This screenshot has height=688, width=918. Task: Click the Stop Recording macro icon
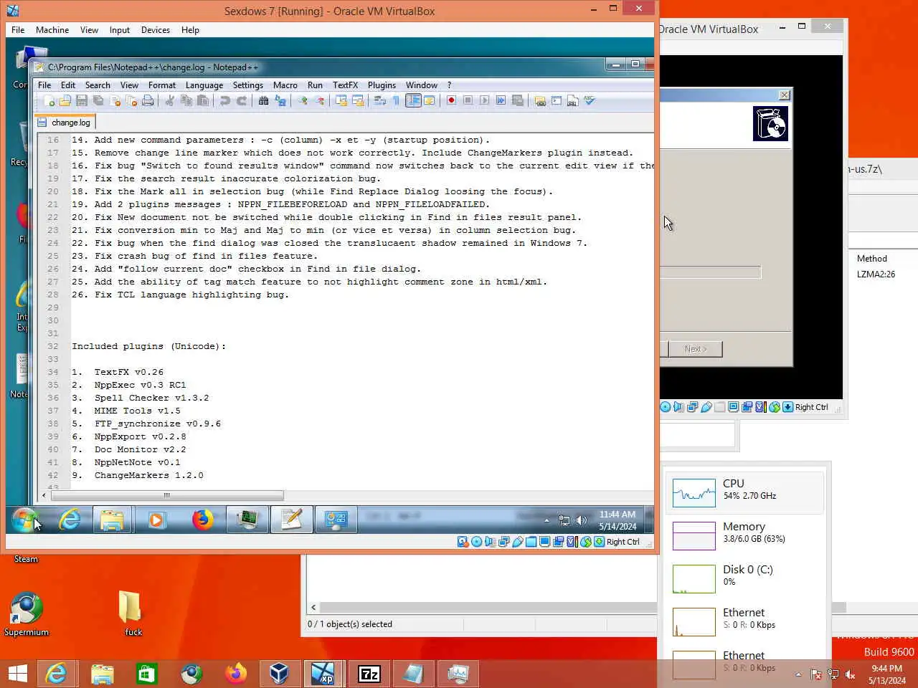[x=468, y=101]
